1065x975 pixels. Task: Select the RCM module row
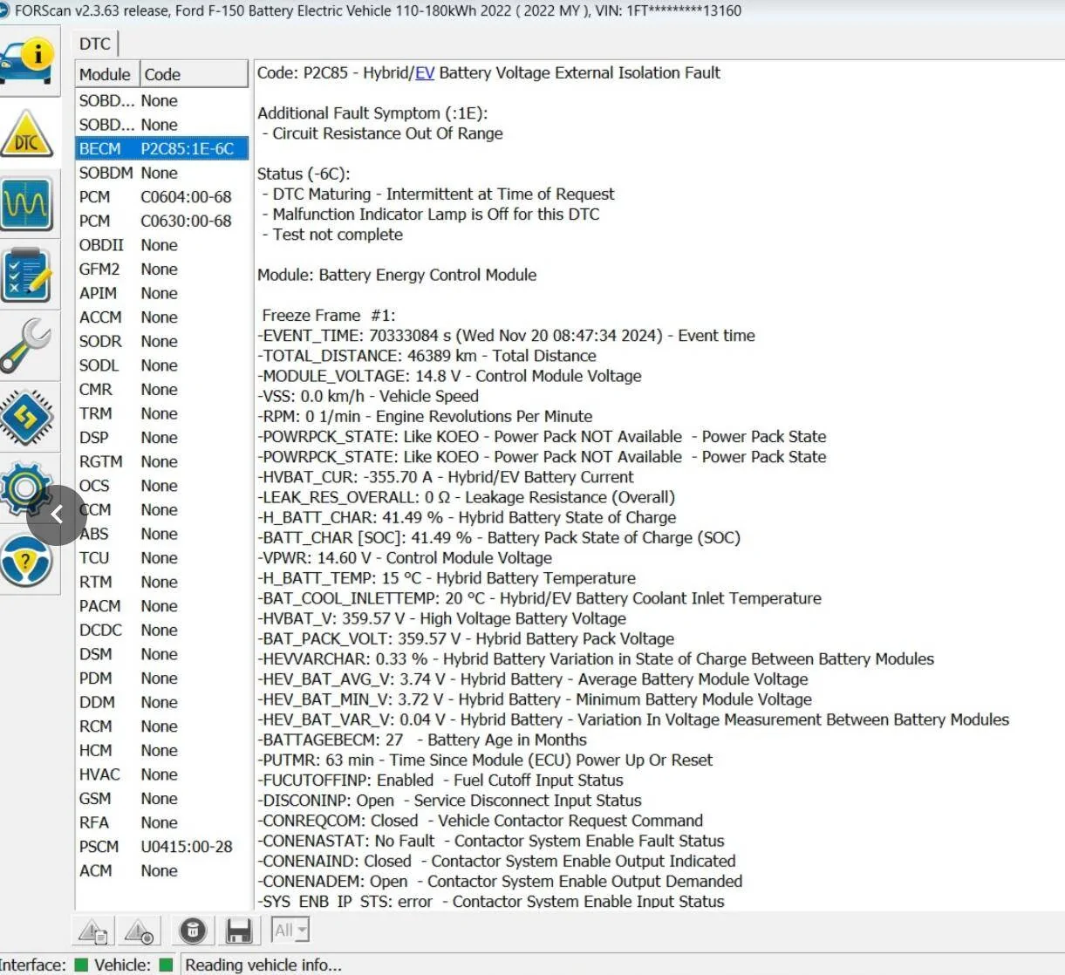(x=162, y=726)
